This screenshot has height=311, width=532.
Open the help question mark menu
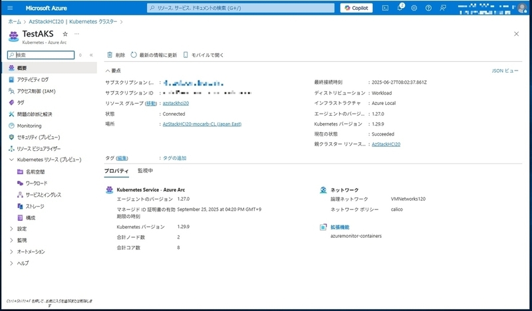click(x=428, y=8)
